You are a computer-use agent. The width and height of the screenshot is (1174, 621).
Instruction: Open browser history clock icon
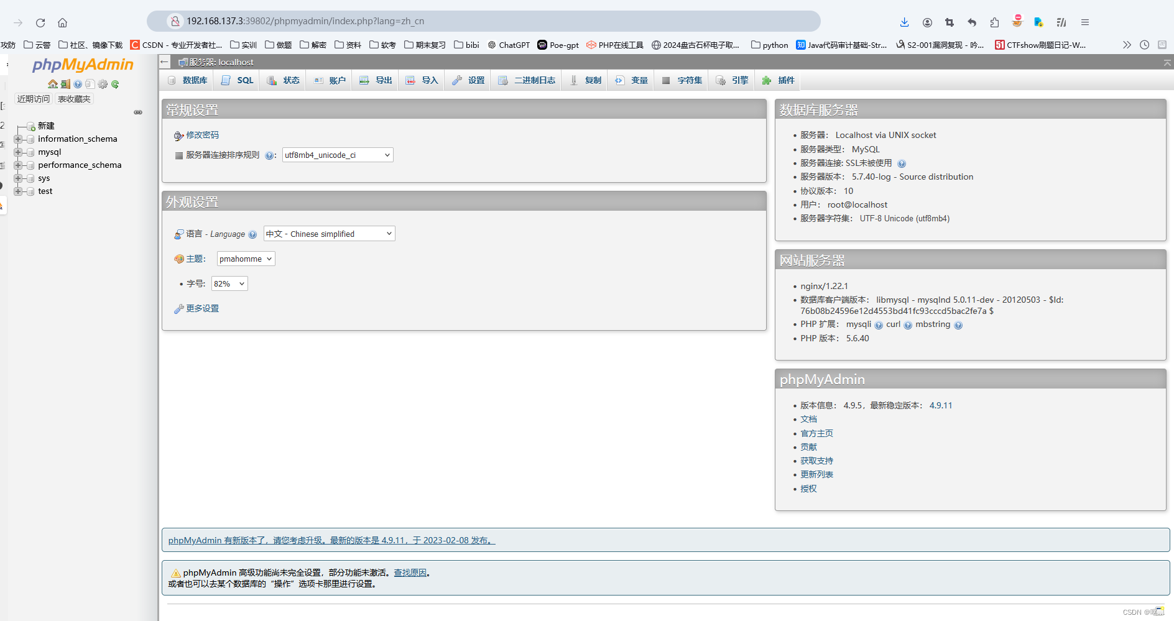point(1144,45)
